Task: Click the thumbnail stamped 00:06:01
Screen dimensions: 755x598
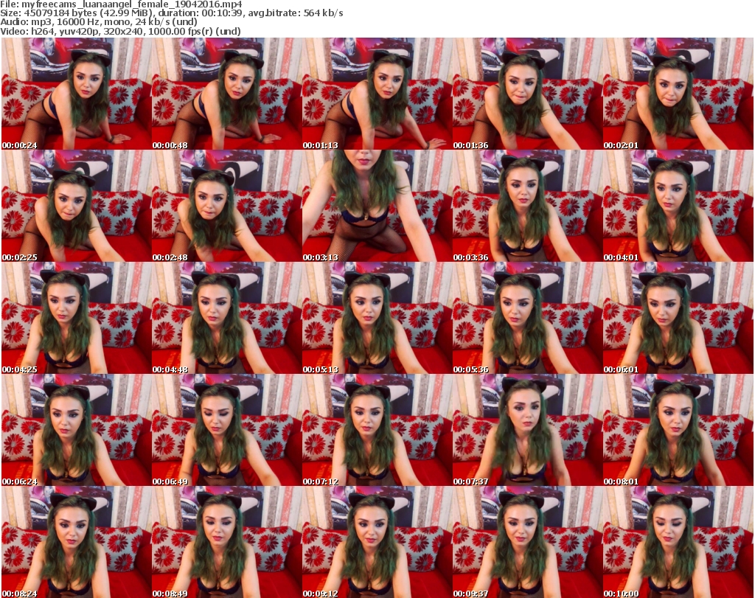Action: click(678, 318)
